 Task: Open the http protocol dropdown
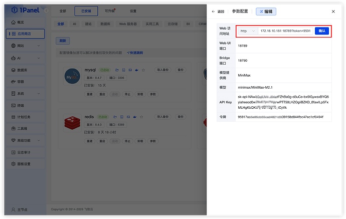coord(247,31)
